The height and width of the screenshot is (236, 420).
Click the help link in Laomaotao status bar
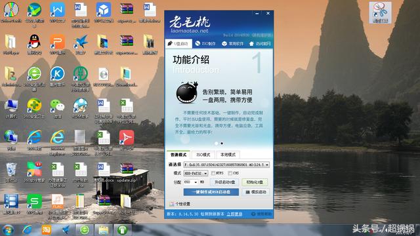point(261,214)
